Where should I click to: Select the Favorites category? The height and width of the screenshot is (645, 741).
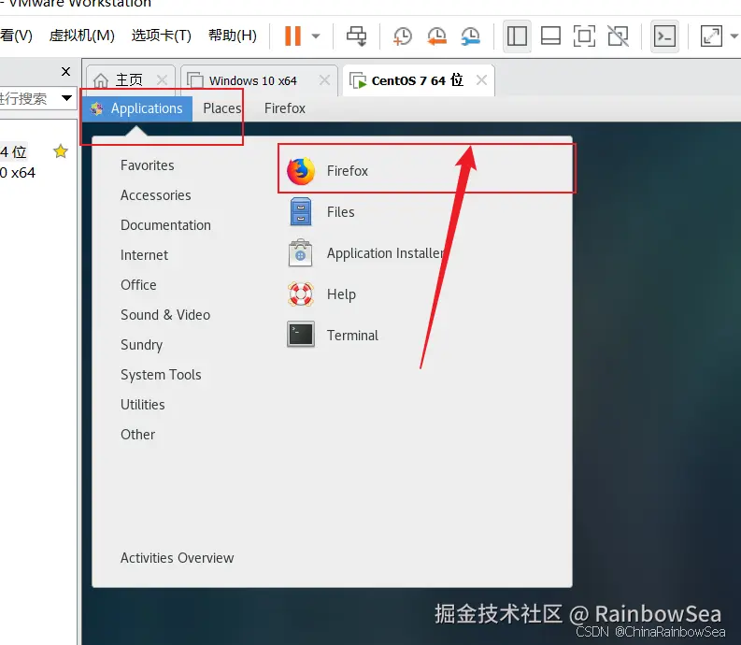point(147,165)
